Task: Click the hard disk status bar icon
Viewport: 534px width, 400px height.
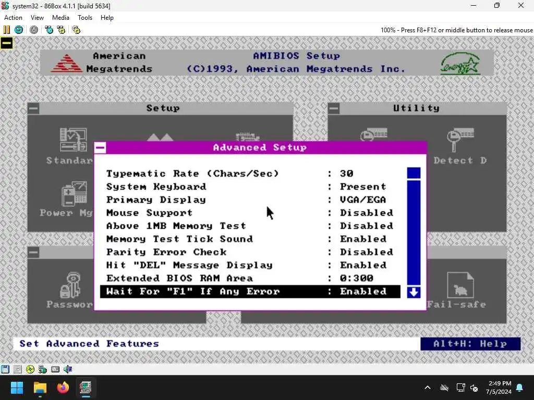Action: [x=43, y=369]
